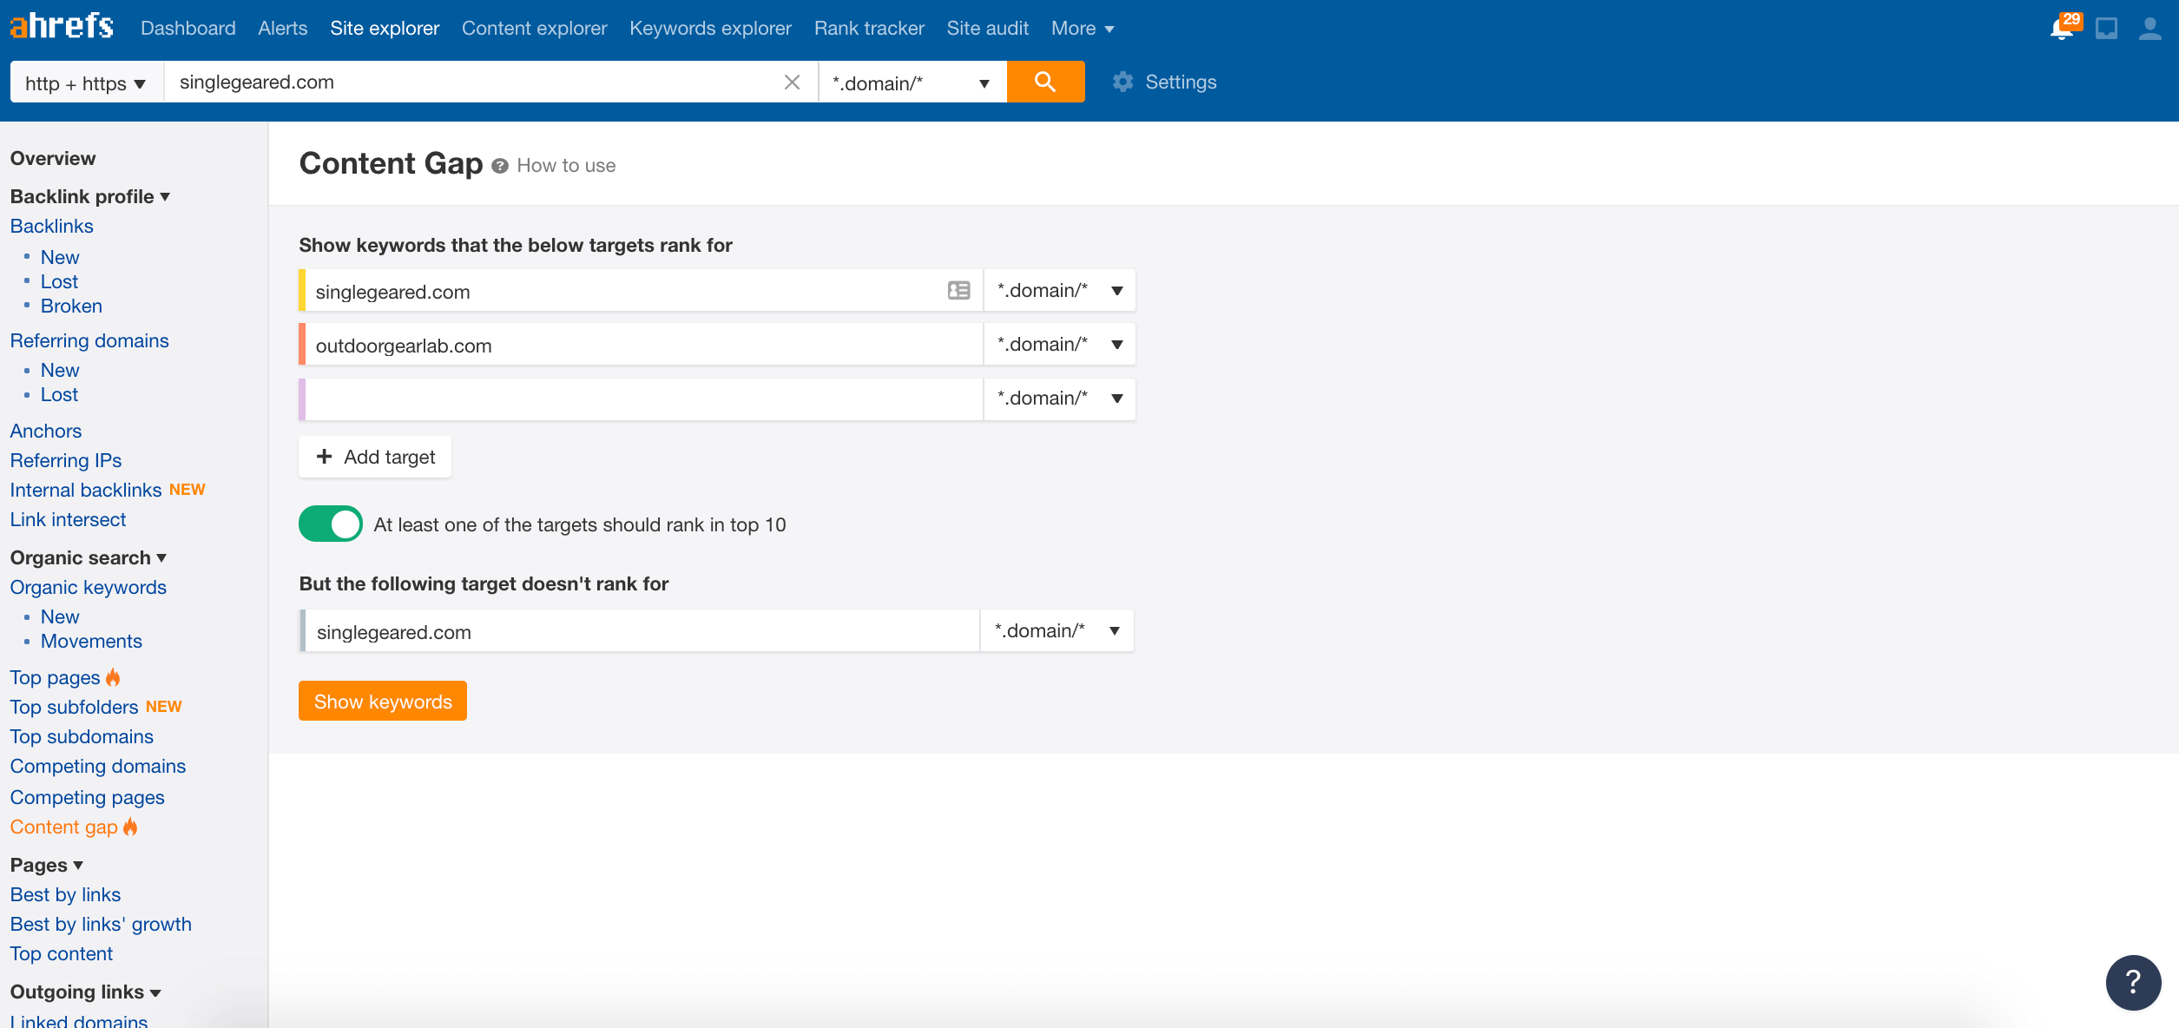Open the Backlinks report
Image resolution: width=2179 pixels, height=1028 pixels.
[x=52, y=226]
